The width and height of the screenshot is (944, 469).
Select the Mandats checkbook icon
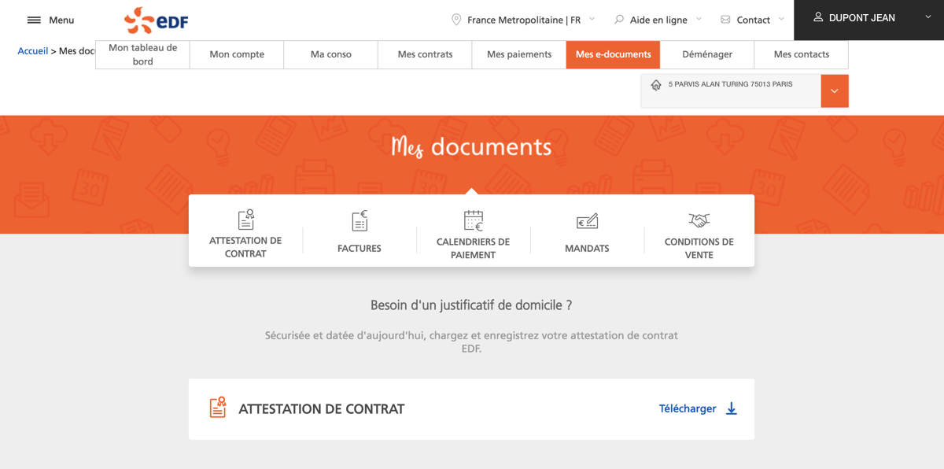pos(586,221)
